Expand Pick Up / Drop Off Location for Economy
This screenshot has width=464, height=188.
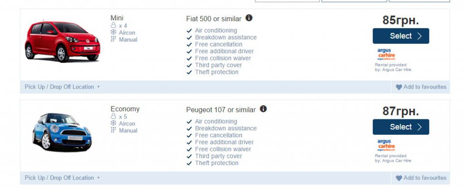62,178
